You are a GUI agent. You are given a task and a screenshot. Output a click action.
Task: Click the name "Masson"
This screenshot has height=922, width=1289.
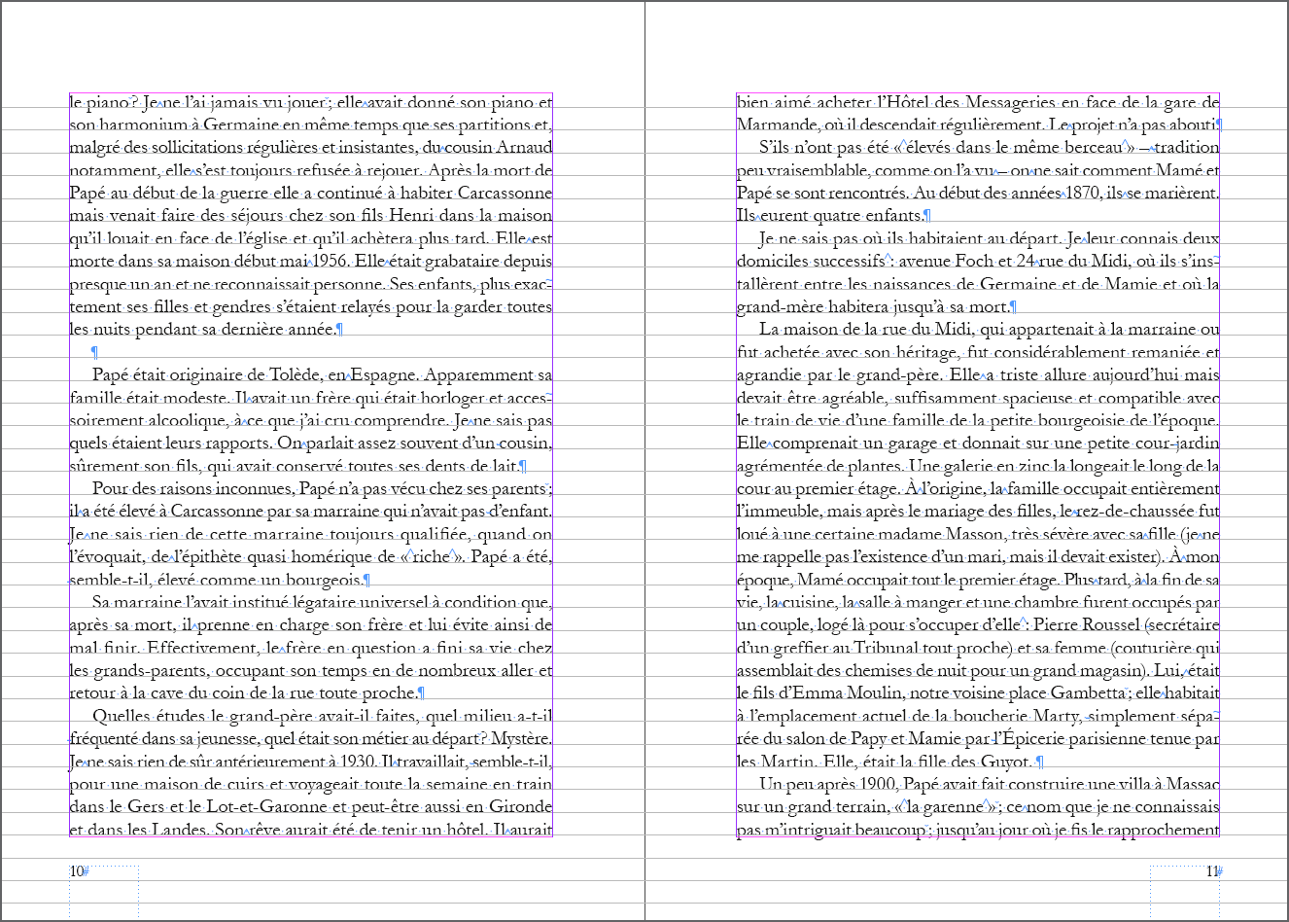click(975, 534)
